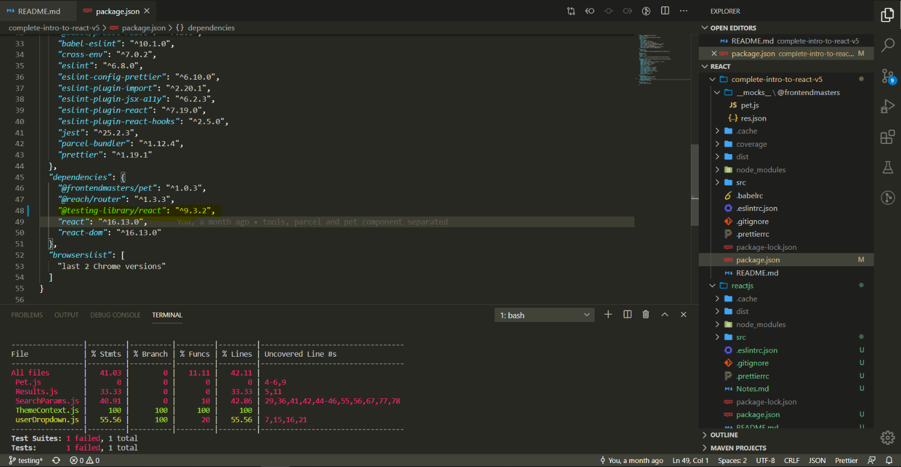Click the You, a month ago blame status
The height and width of the screenshot is (467, 901).
click(632, 461)
